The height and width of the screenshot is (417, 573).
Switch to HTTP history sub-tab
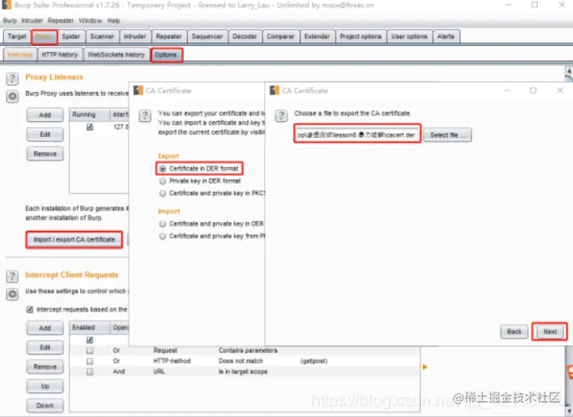[59, 55]
